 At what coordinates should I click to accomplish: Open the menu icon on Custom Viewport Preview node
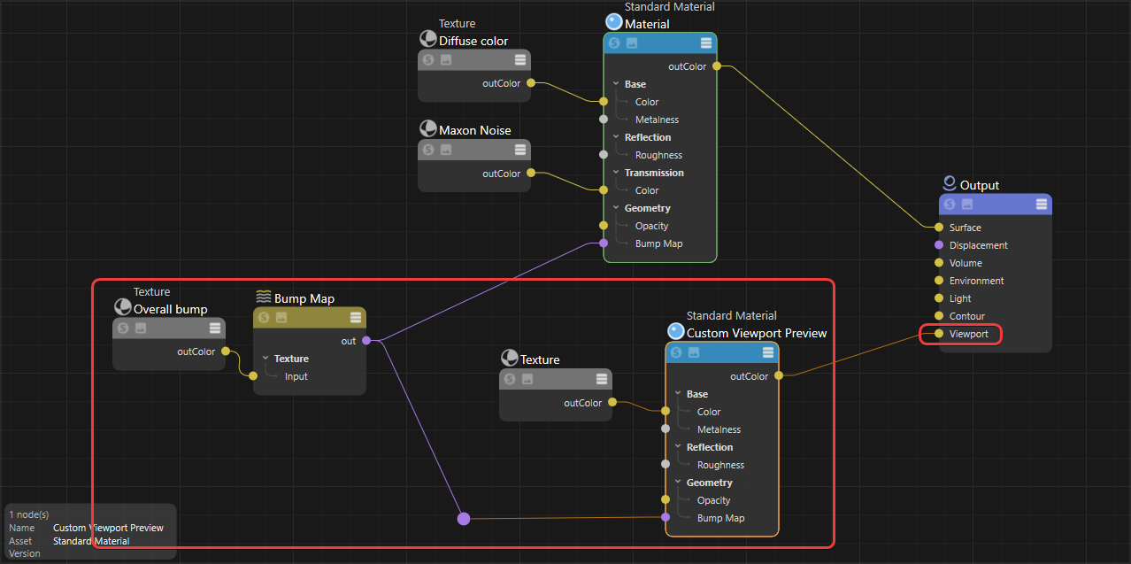point(767,352)
